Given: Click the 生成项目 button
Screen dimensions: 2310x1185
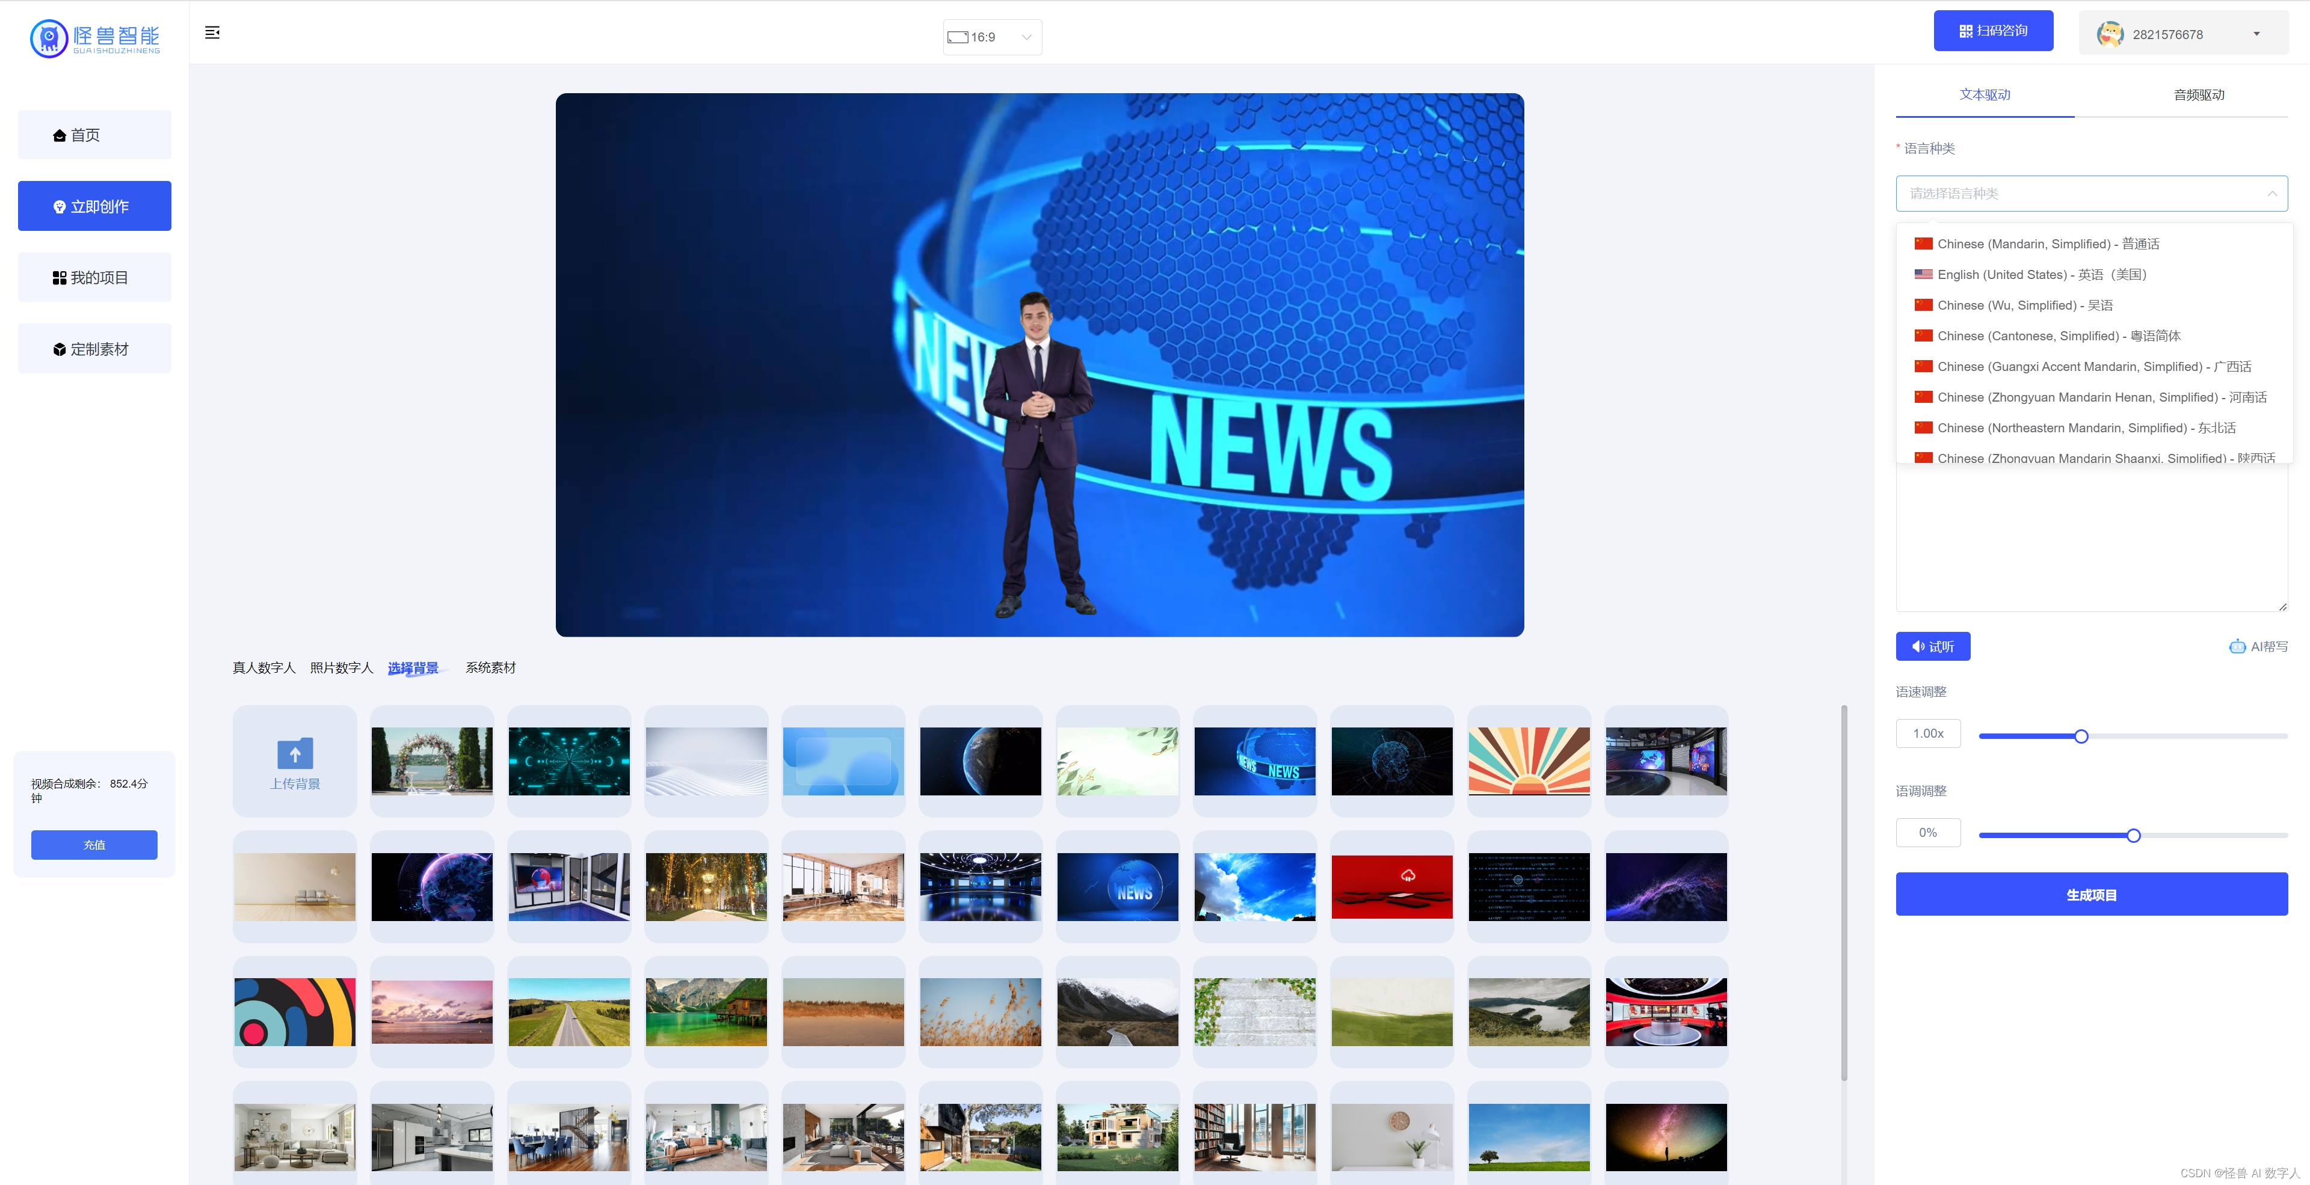Looking at the screenshot, I should click(x=2090, y=895).
